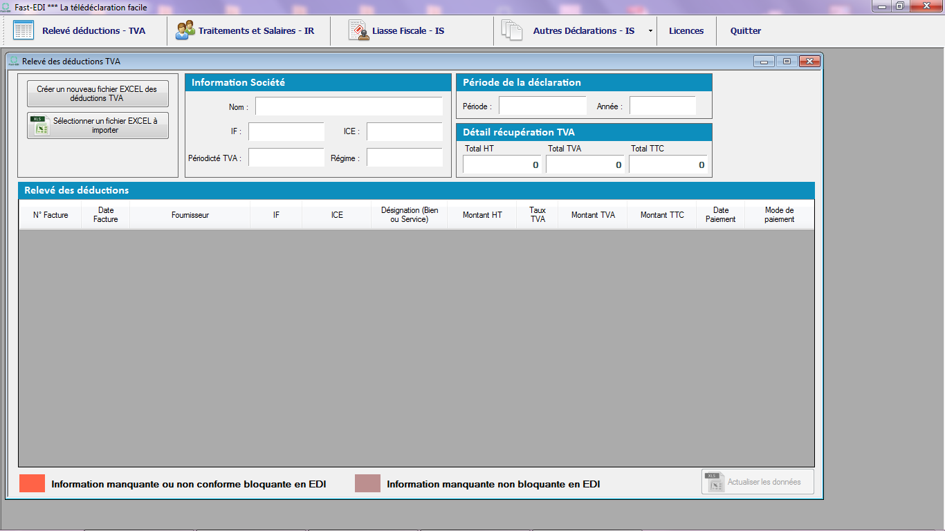
Task: Select an EXCEL file to import
Action: click(98, 125)
